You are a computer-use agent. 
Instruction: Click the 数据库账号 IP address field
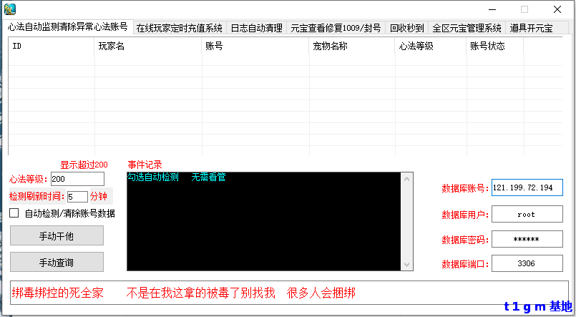pos(527,187)
